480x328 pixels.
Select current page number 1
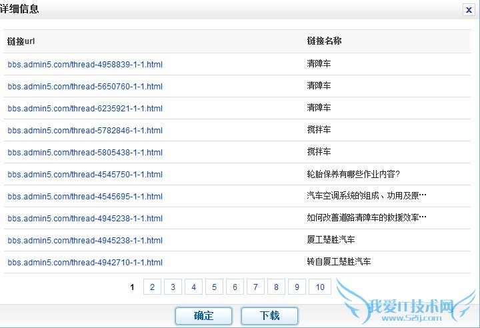pyautogui.click(x=132, y=287)
